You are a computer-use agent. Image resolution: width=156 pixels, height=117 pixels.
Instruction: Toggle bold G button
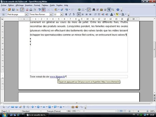click(66, 14)
